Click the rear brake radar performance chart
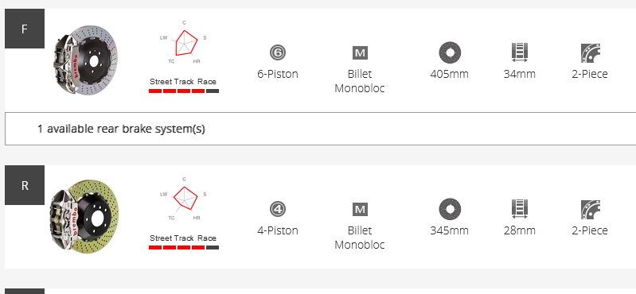The image size is (636, 294). point(184,199)
